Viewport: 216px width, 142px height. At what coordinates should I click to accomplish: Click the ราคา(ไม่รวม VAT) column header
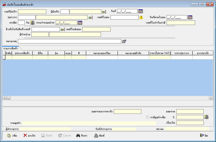160,53
